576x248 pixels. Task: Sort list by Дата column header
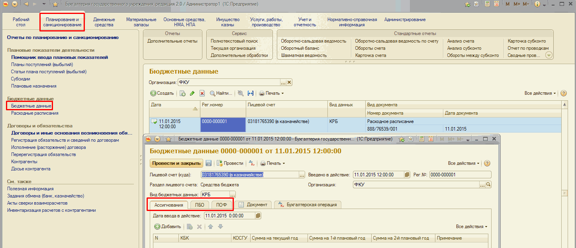coord(174,108)
